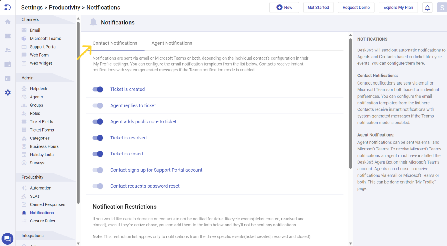Open the Ticket is resolved notification template

[x=128, y=138]
